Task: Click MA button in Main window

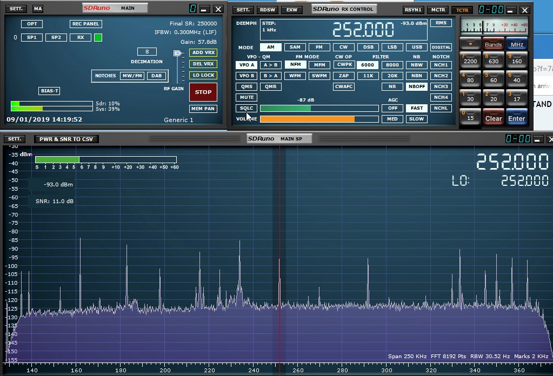Action: tap(38, 9)
